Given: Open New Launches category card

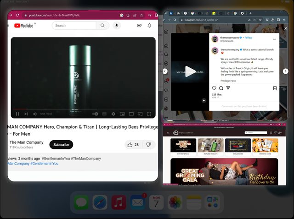Looking at the screenshot, I should point(238,147).
